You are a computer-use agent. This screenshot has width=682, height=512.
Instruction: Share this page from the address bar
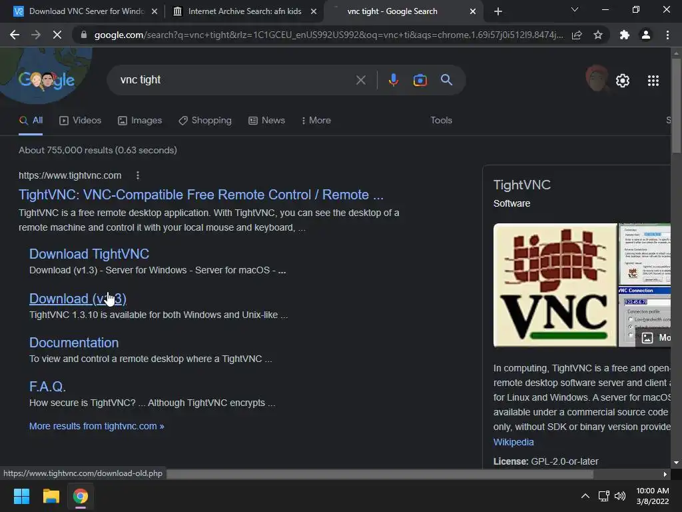[577, 35]
